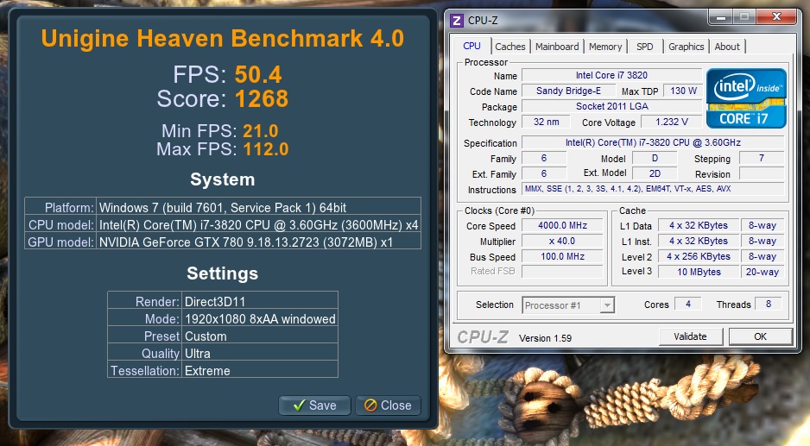Switch to the CPU tab

click(471, 46)
